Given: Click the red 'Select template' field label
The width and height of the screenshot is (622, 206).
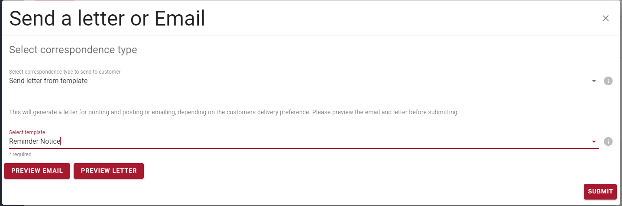Looking at the screenshot, I should click(27, 132).
